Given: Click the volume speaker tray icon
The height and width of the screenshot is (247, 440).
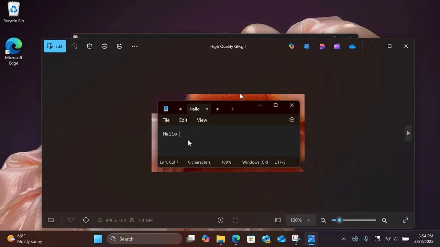Looking at the screenshot, I should 396,239.
